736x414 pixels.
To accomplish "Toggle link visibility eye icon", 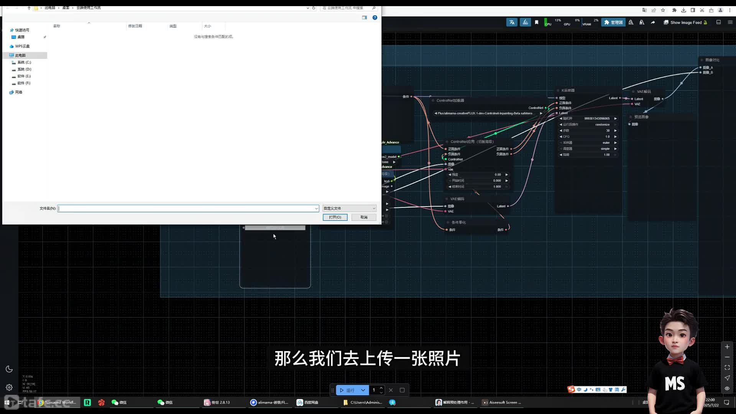I will (727, 388).
